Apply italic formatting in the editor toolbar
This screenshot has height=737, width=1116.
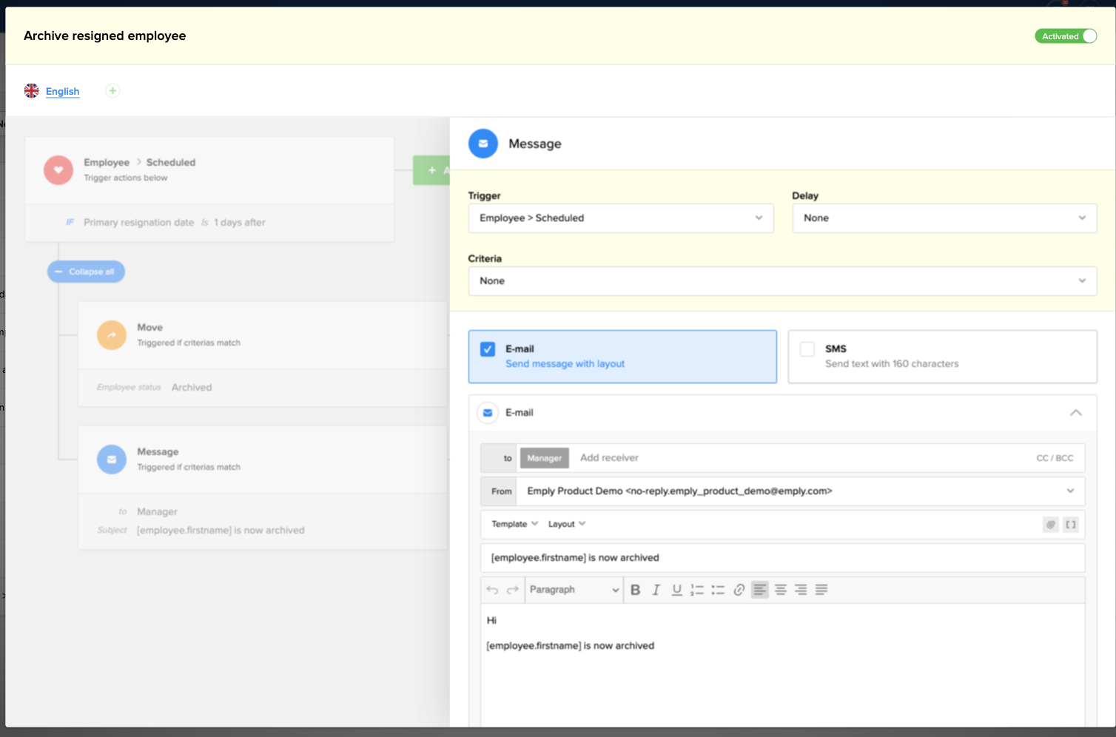656,590
